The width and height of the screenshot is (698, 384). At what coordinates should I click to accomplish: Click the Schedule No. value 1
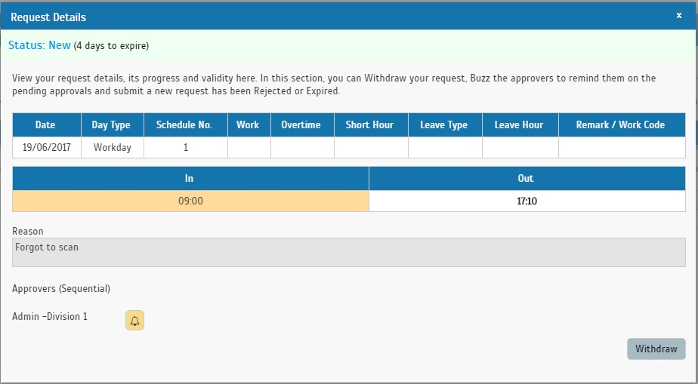tap(186, 148)
